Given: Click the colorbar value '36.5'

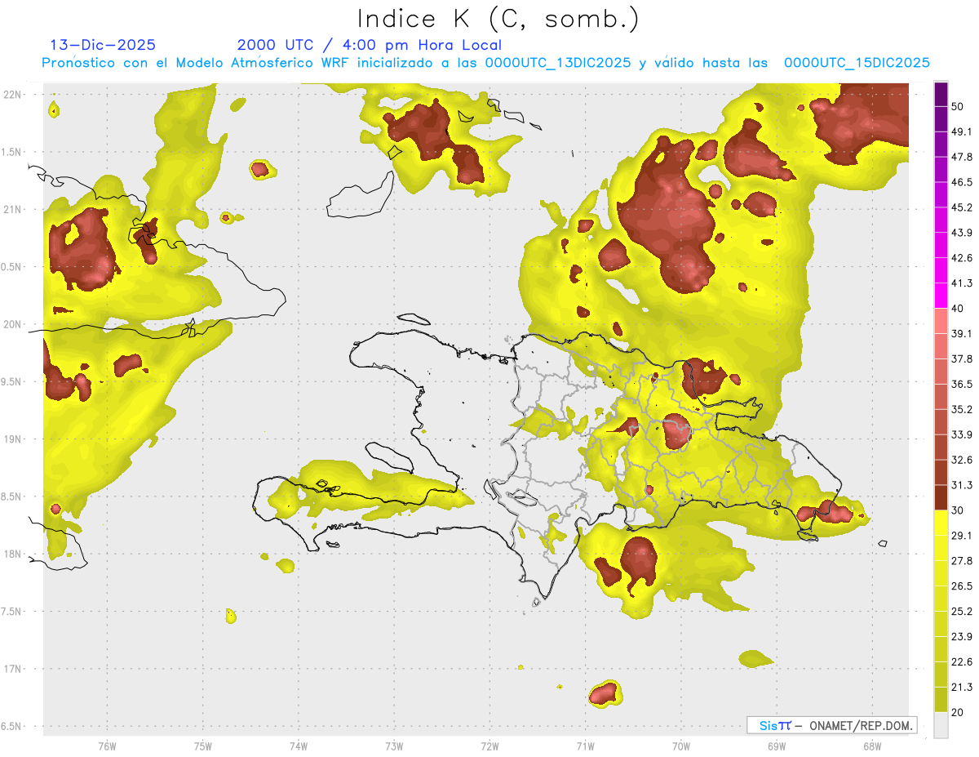Looking at the screenshot, I should click(963, 384).
